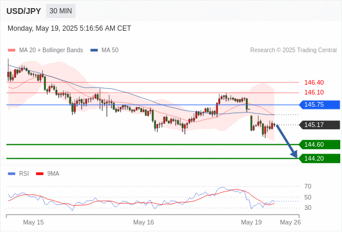Viewport: 342px width, 232px height.
Task: Select the USD/JPY pair title
Action: 24,11
